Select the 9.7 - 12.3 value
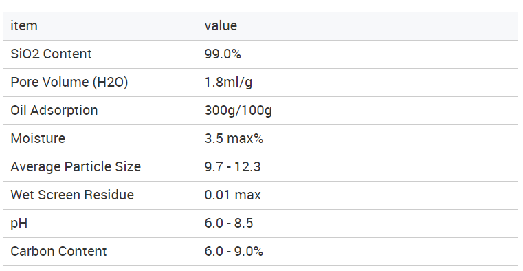Screen dimensions: 523x271 [232, 166]
